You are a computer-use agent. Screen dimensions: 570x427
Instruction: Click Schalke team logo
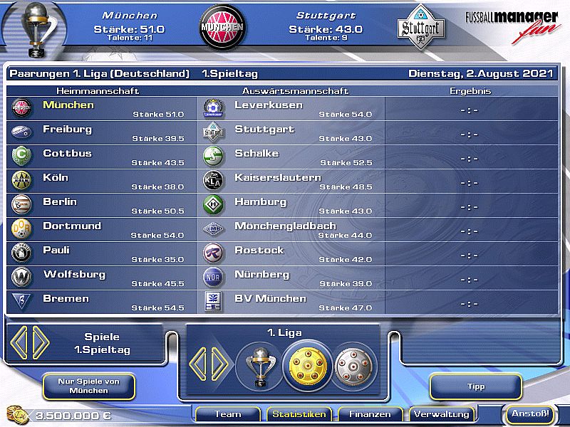coord(213,156)
